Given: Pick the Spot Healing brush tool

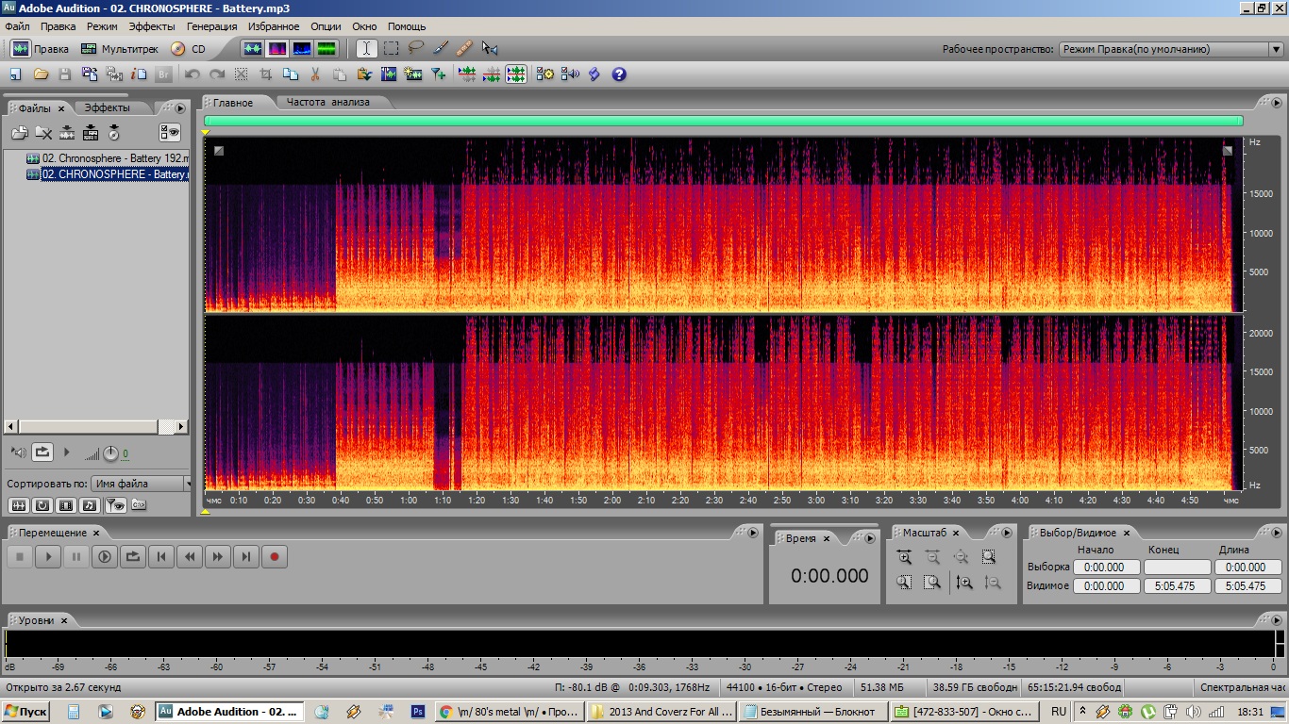Looking at the screenshot, I should [x=464, y=48].
